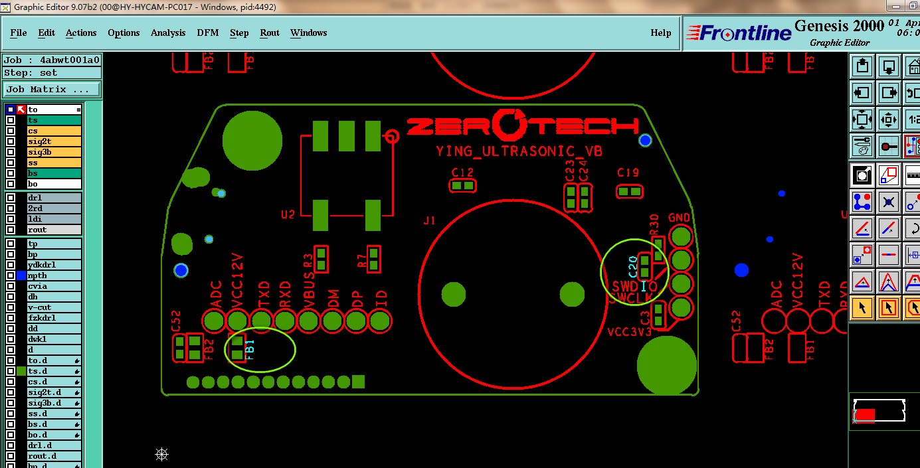The image size is (920, 468).
Task: Open the Step menu
Action: (239, 33)
